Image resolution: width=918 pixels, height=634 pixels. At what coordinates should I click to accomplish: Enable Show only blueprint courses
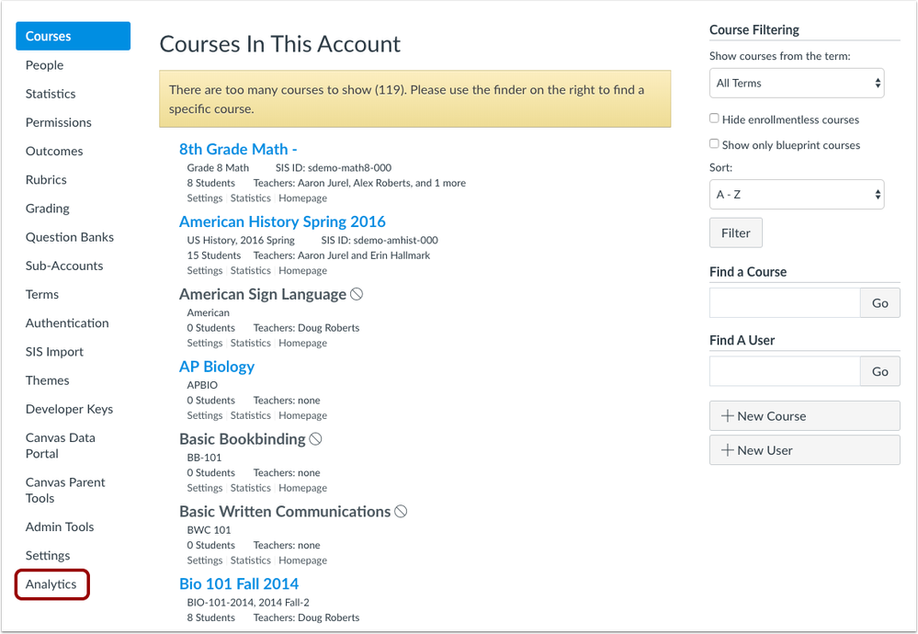pyautogui.click(x=714, y=143)
